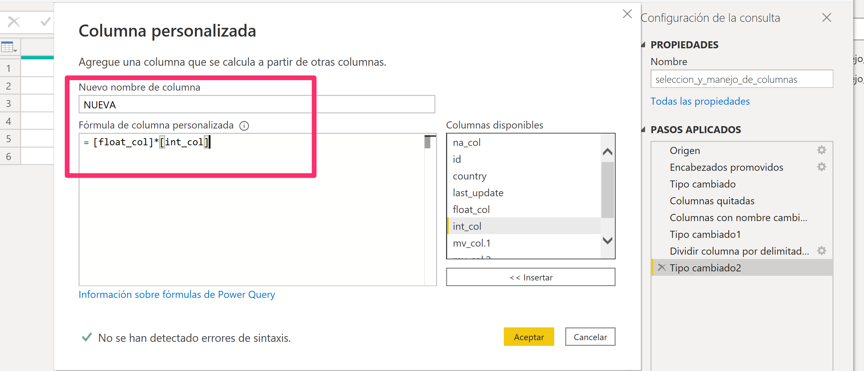The image size is (864, 371).
Task: Click the Cancelar button
Action: point(590,337)
